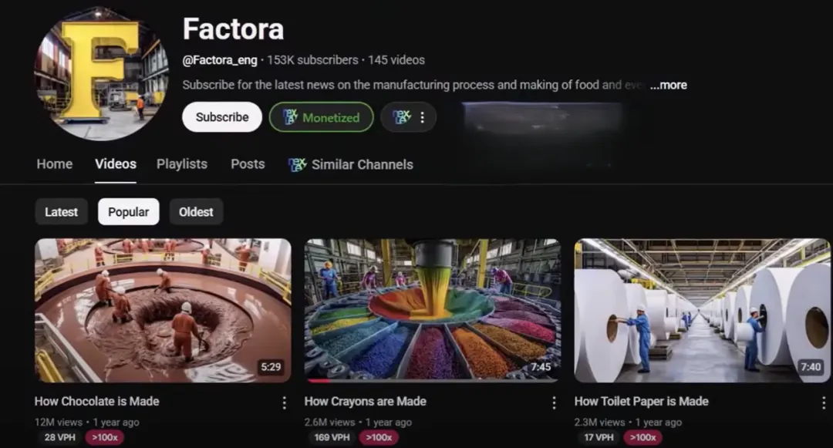Open the Similar Channels tab
This screenshot has height=448, width=833.
point(351,164)
